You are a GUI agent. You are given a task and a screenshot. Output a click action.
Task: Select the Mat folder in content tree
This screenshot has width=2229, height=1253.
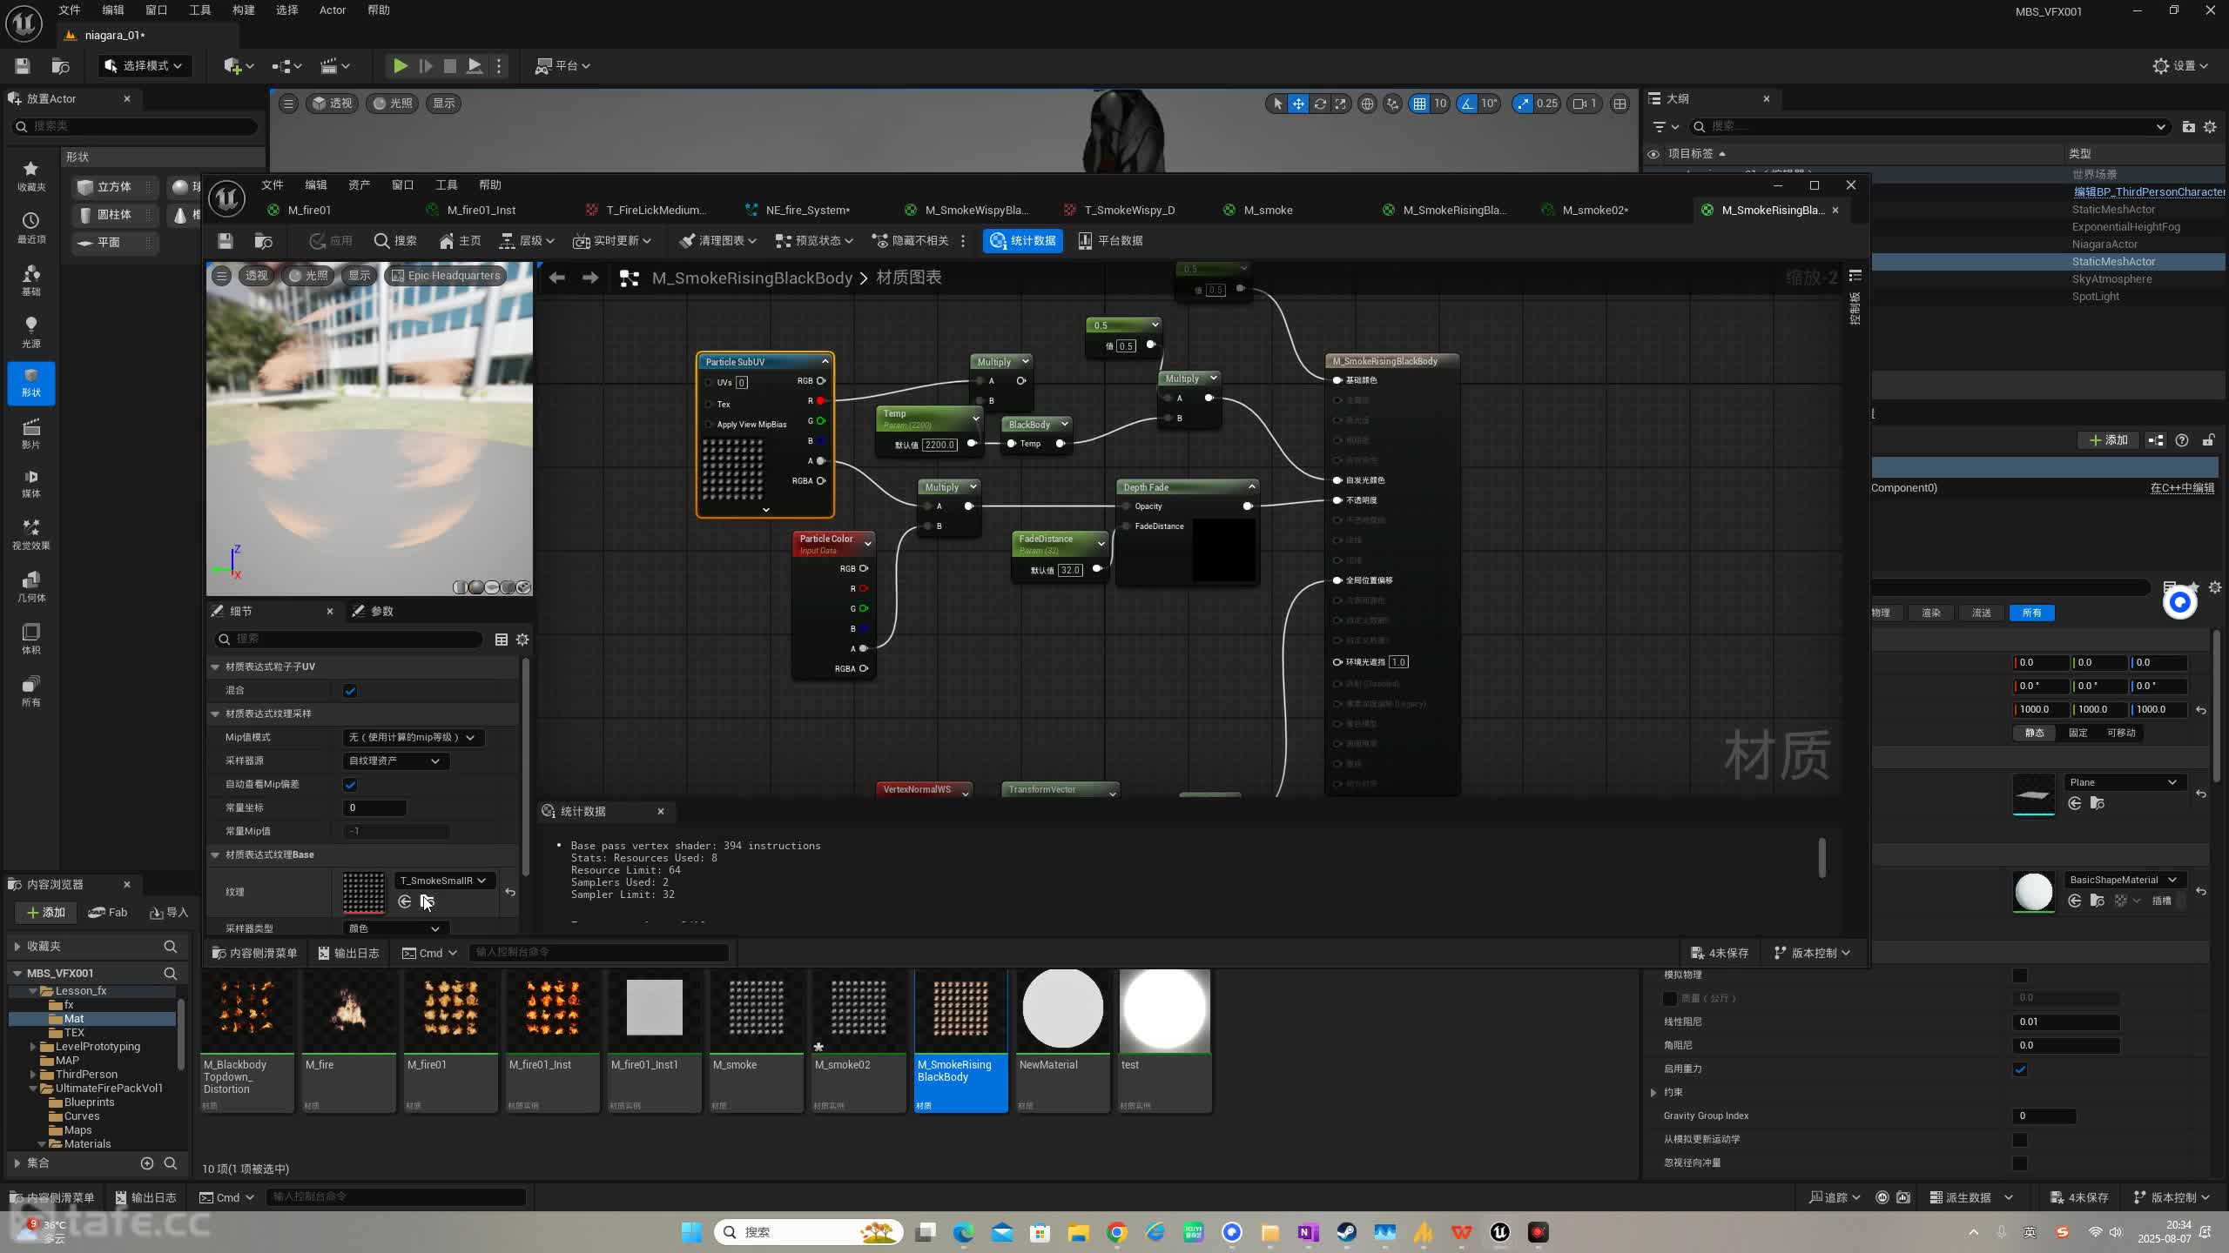[74, 1019]
